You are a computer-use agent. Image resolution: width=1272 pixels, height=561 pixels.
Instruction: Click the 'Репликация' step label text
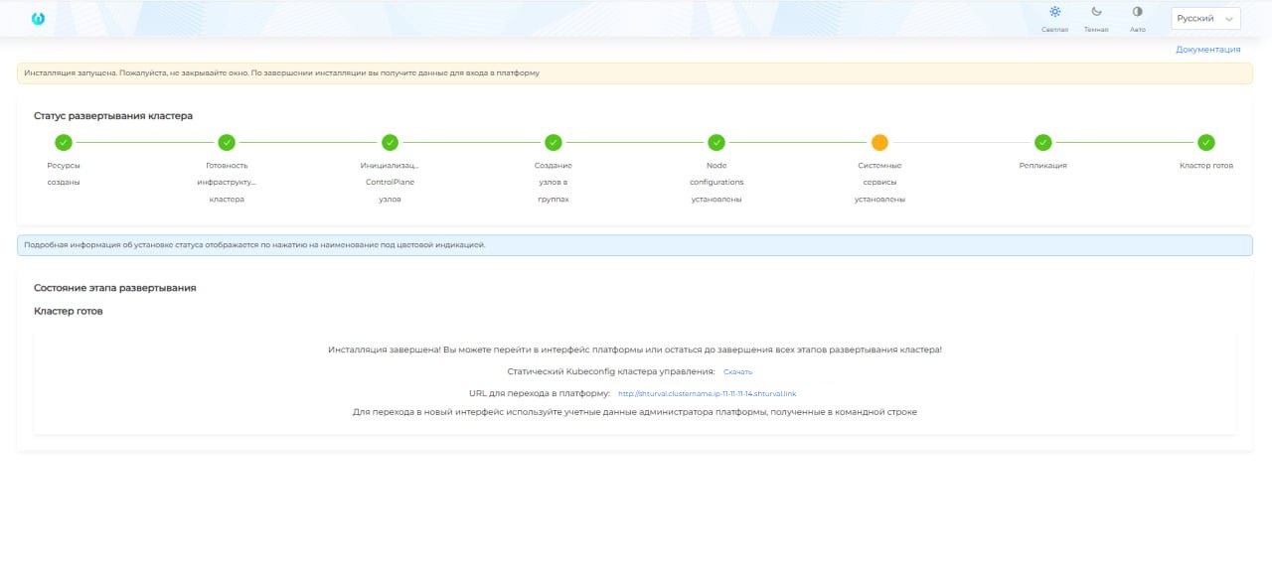[x=1042, y=166]
